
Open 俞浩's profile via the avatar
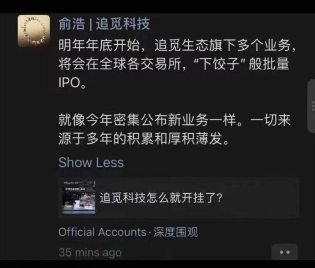coord(34,31)
